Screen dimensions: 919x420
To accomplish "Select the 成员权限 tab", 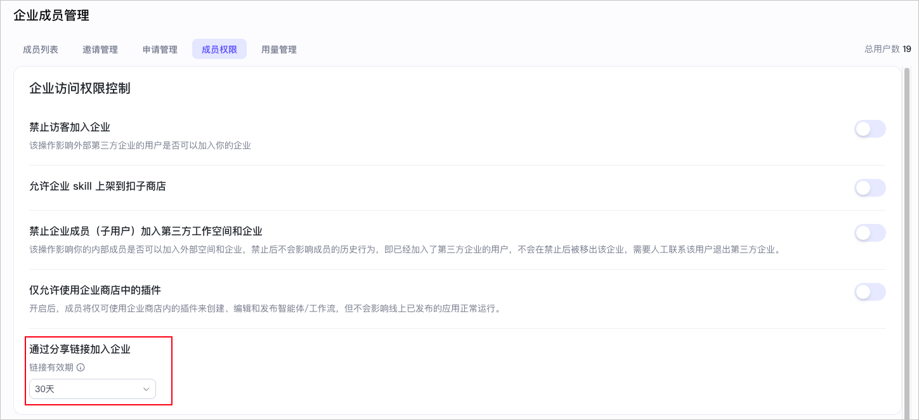I will [x=219, y=49].
